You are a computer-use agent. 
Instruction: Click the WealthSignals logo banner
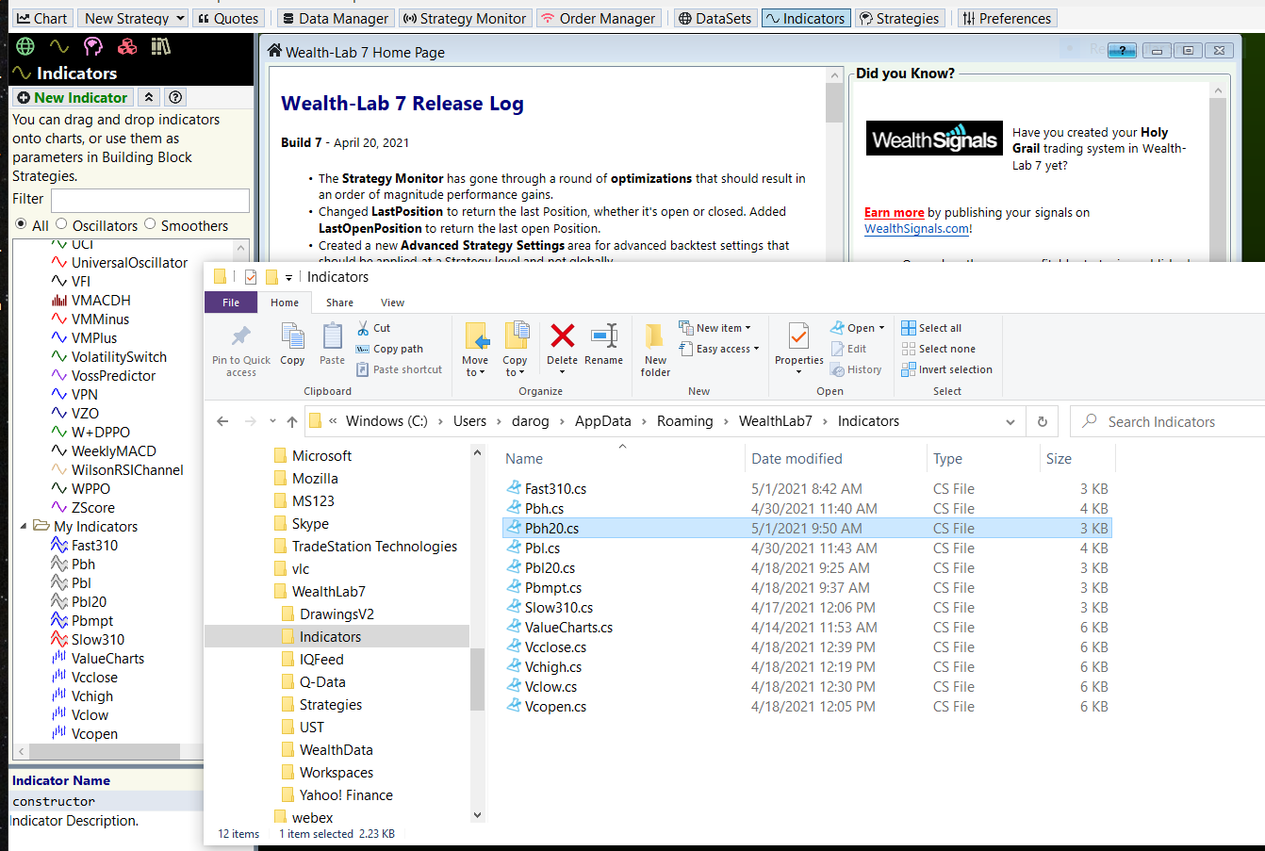point(935,139)
